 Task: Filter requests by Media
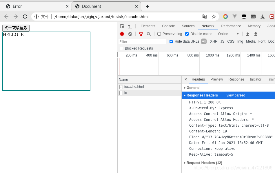tap(251, 41)
